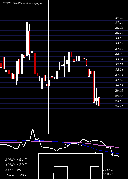
Task: Click the last red candlestick near 28.25
Action: (99, 102)
